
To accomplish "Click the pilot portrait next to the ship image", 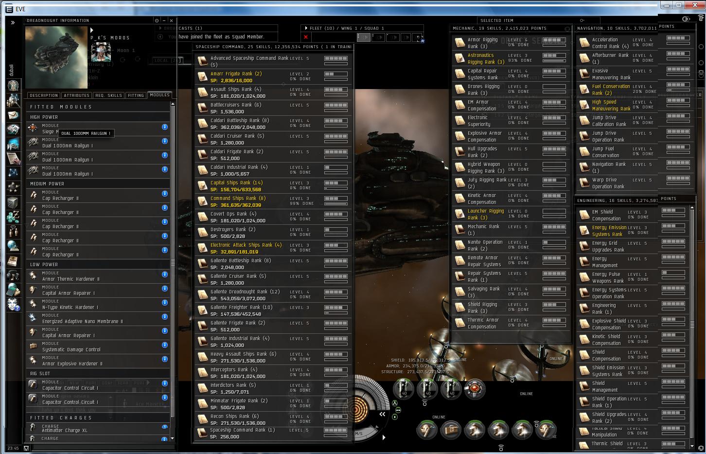I will [101, 52].
